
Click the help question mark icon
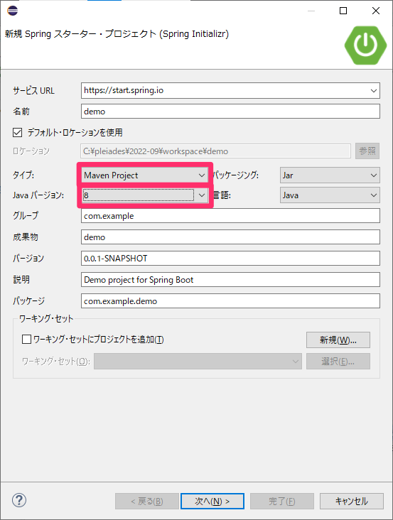[x=19, y=500]
